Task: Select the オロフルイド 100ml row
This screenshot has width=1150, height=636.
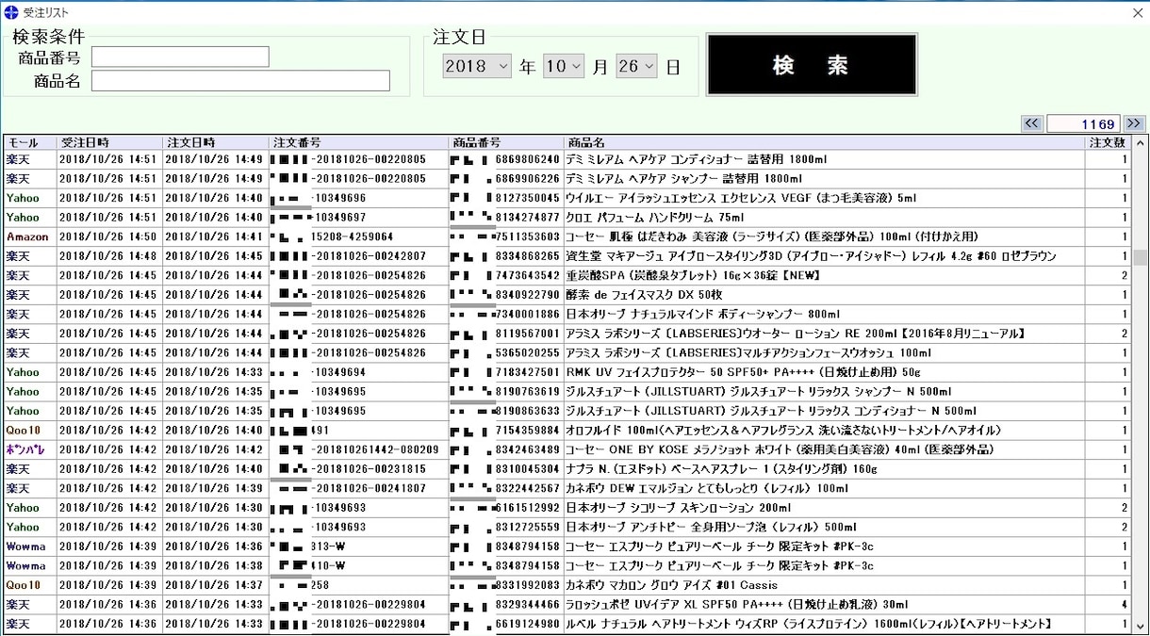Action: pos(567,430)
